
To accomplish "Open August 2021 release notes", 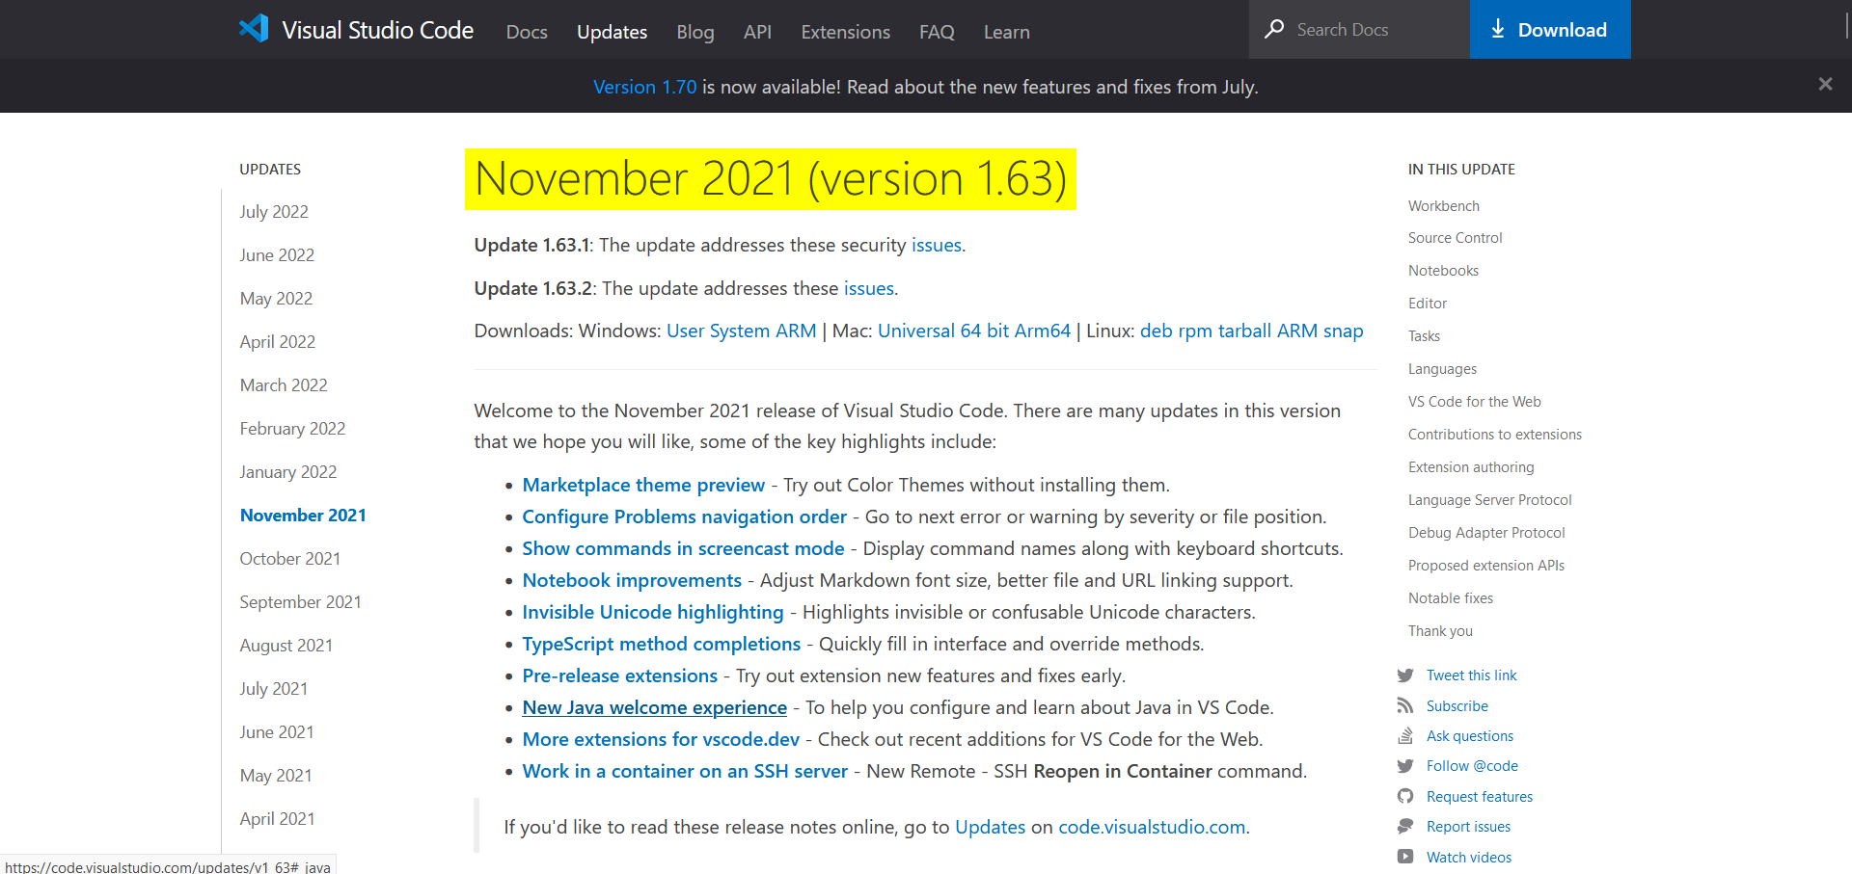I will click(286, 646).
